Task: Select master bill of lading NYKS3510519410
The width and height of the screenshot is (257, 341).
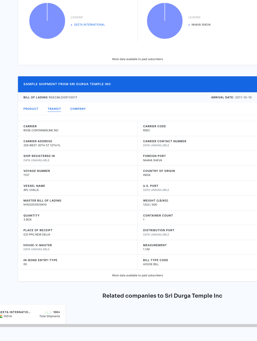Action: 35,205
